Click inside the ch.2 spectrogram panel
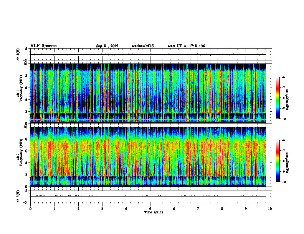Image resolution: width=304 pixels, height=234 pixels. [x=148, y=157]
